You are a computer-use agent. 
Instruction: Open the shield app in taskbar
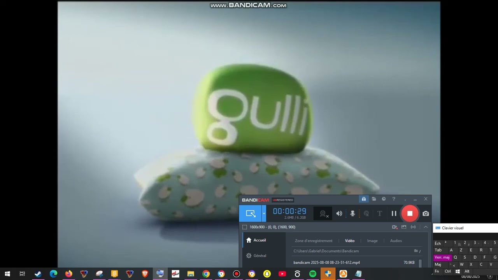328,274
